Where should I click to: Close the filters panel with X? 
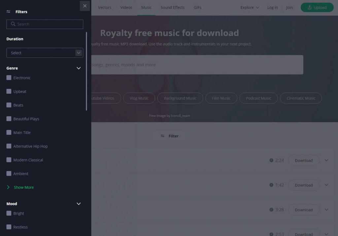[x=85, y=6]
